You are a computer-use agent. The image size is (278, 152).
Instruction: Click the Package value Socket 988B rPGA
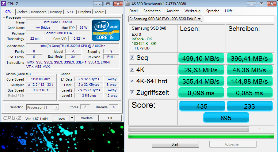58,33
